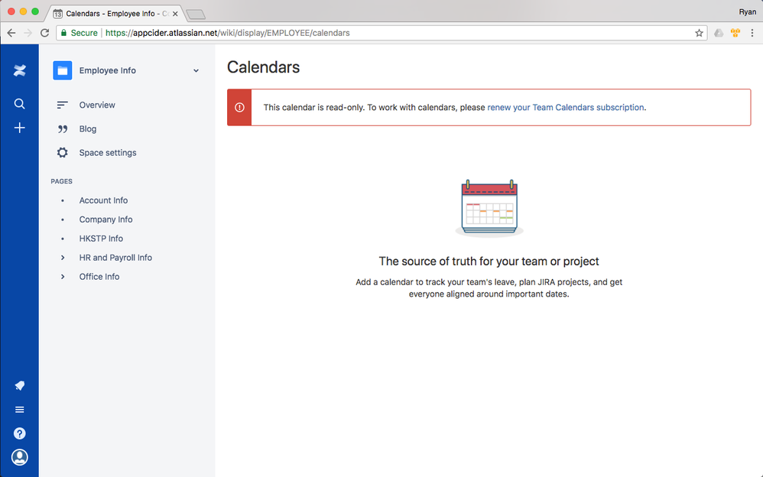
Task: Collapse the Employee Info space dropdown
Action: 196,70
